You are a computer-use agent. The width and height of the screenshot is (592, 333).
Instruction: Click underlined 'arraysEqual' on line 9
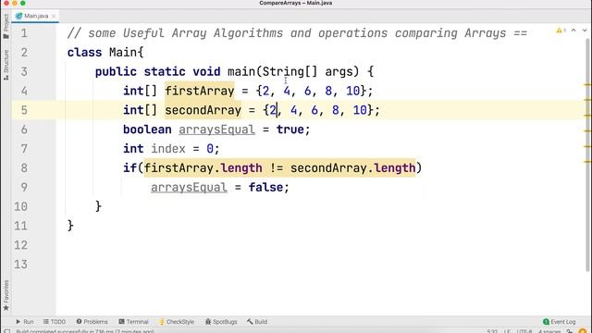point(189,187)
